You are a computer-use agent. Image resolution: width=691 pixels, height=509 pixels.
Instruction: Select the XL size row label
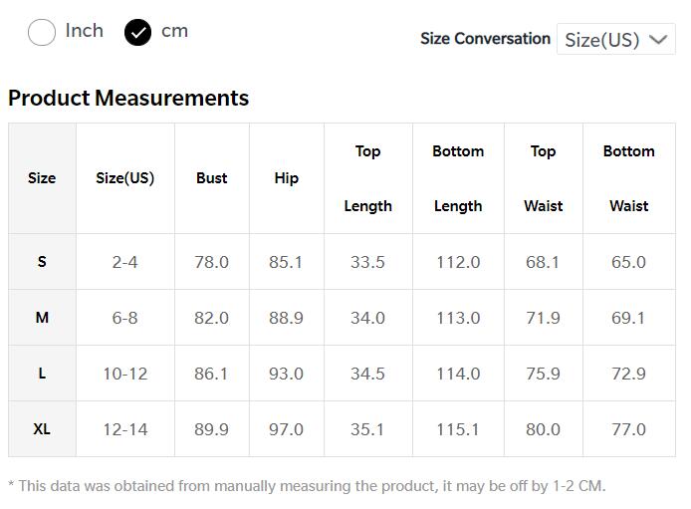pyautogui.click(x=42, y=428)
